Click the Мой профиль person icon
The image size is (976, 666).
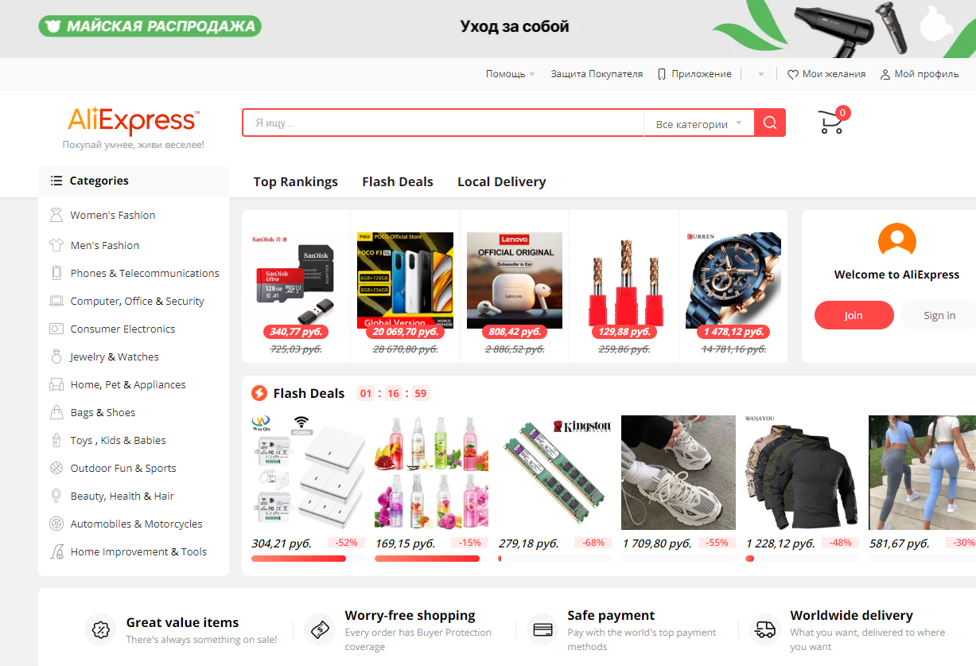pyautogui.click(x=885, y=74)
